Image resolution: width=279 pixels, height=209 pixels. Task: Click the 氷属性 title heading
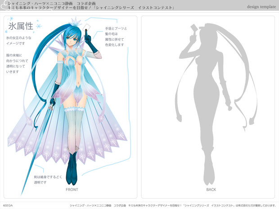point(21,27)
